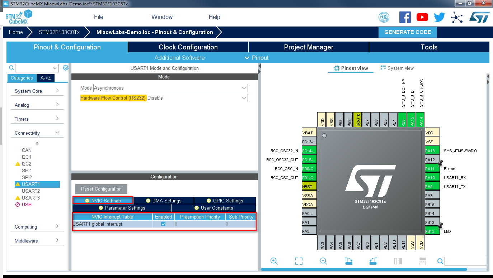Screen dimensions: 493x278
Task: Click the pin search magnifier icon
Action: click(440, 261)
